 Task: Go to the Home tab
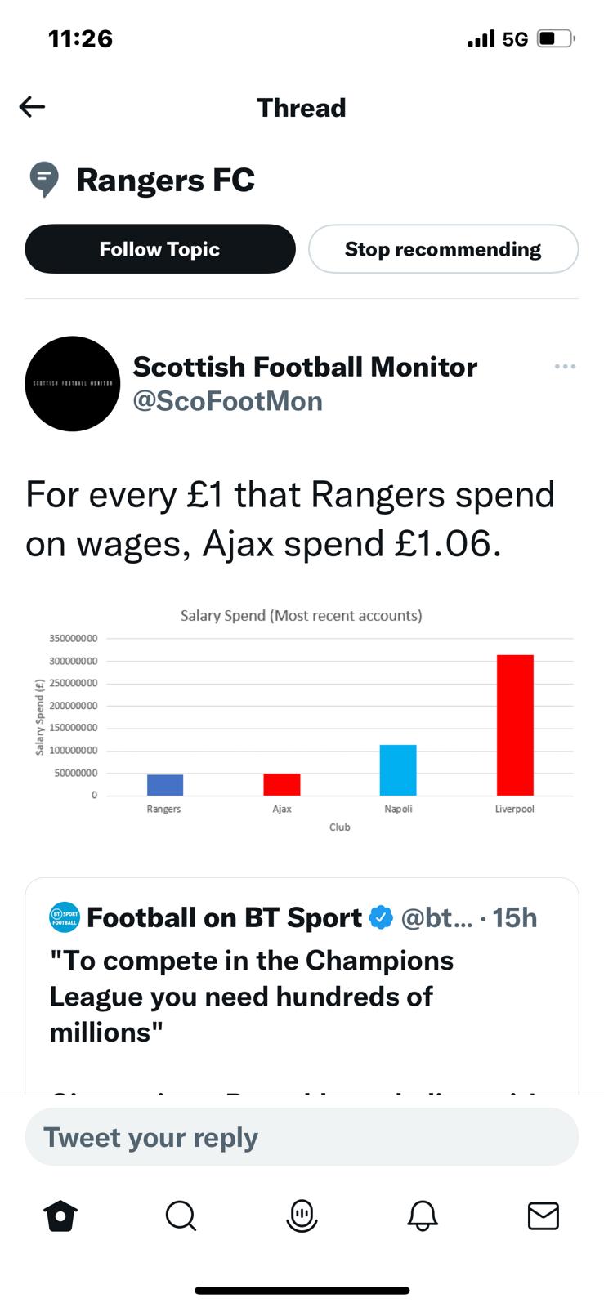click(61, 1216)
